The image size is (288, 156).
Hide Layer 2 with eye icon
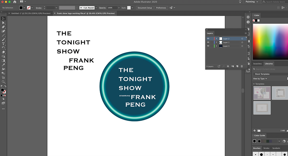point(208,38)
